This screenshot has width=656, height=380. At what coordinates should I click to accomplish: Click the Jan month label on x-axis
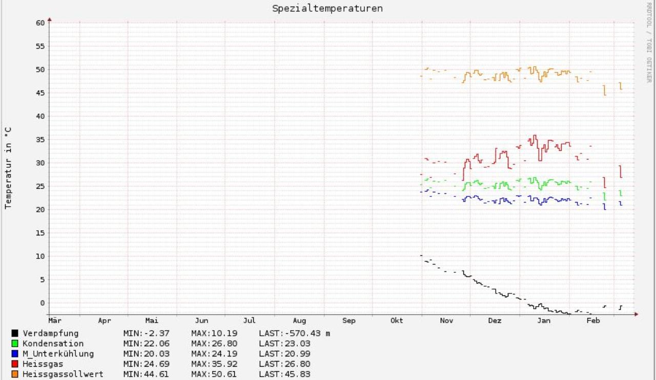[544, 321]
